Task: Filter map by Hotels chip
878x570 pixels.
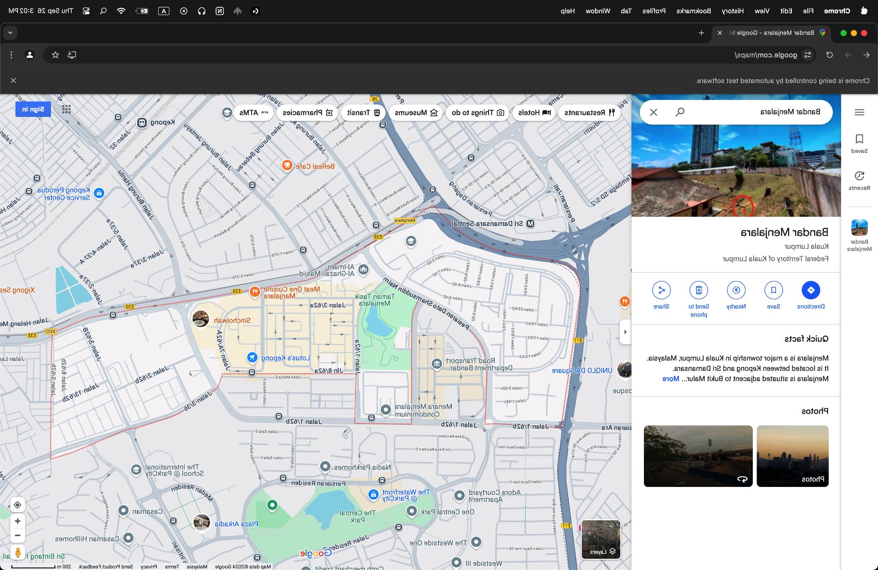Action: point(534,113)
